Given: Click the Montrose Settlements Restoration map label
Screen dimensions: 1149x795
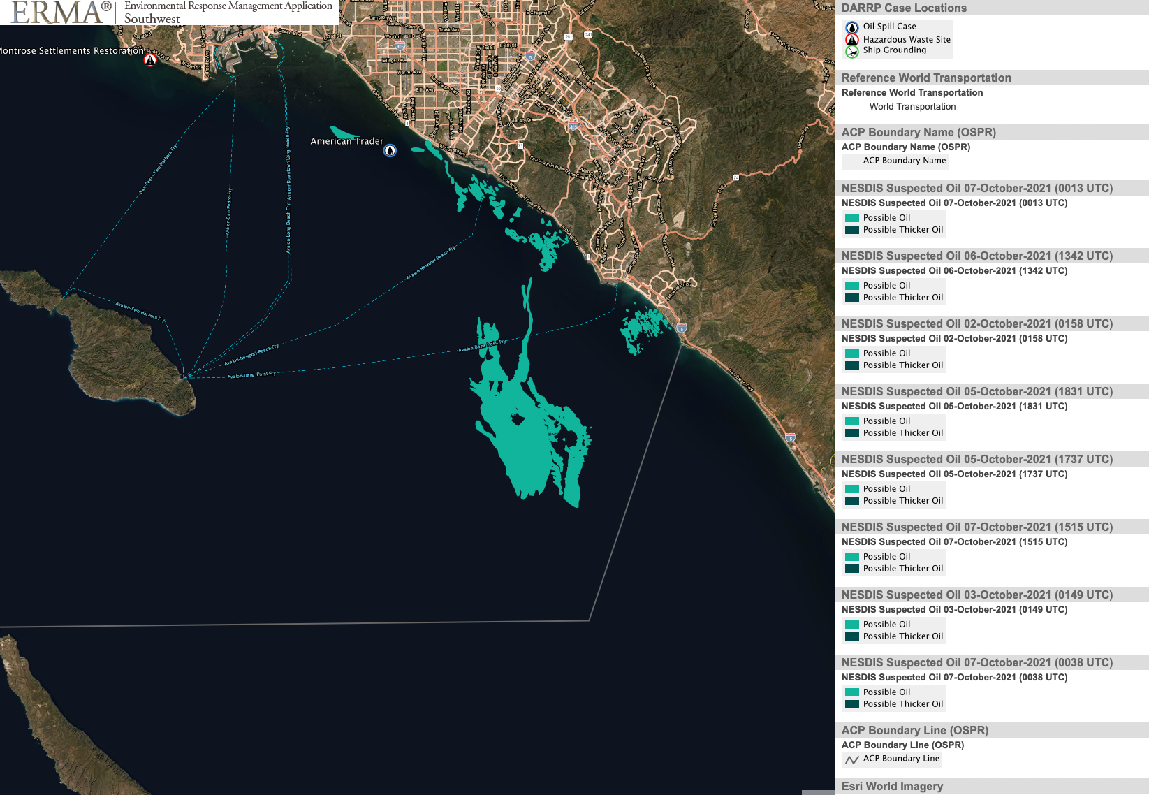Looking at the screenshot, I should (72, 51).
